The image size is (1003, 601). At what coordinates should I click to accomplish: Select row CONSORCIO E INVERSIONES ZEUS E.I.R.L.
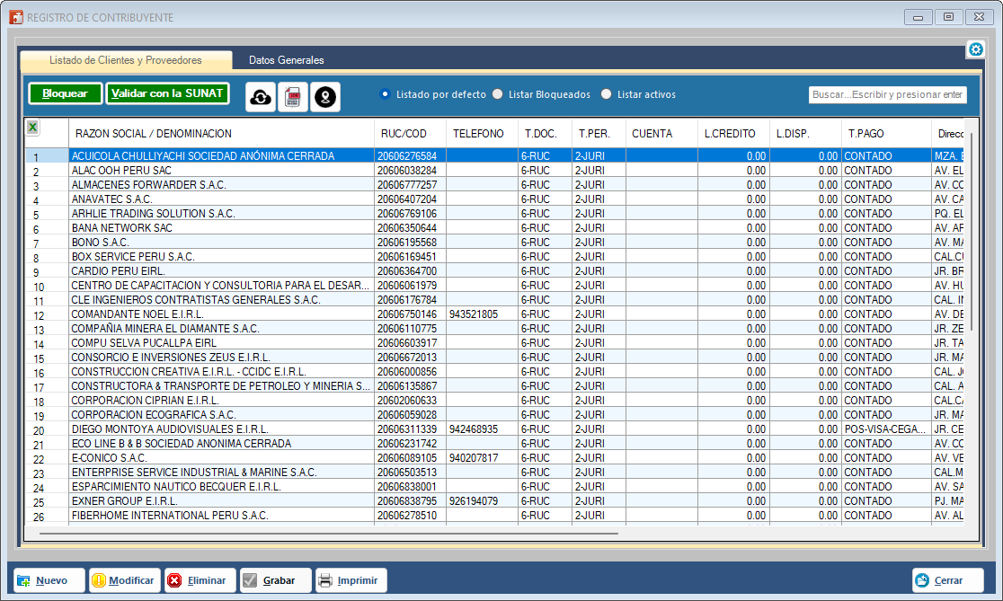tap(494, 358)
